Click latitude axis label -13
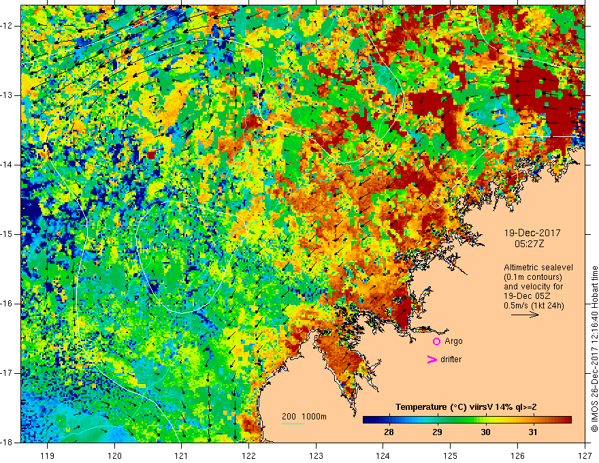Viewport: 599px width, 463px height. click(7, 95)
